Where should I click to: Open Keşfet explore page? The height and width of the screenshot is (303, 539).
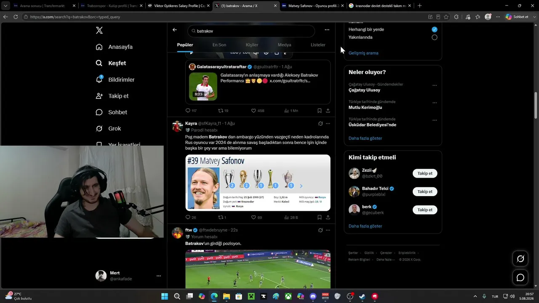(111, 63)
